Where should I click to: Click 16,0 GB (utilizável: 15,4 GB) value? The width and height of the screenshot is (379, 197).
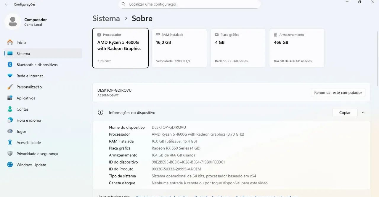(x=174, y=141)
